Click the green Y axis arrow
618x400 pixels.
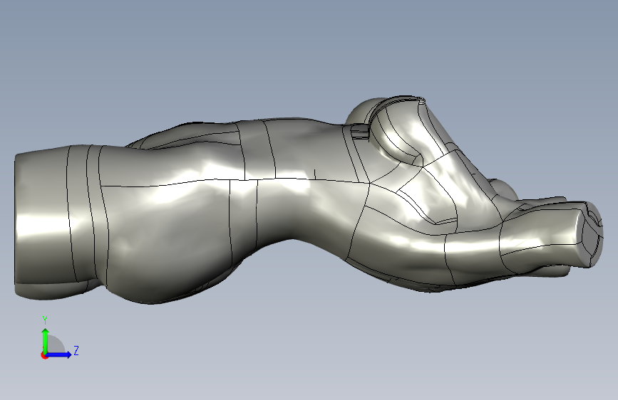(x=46, y=340)
